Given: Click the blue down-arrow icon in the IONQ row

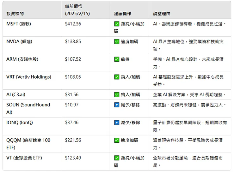Looking at the screenshot, I should [x=117, y=122].
